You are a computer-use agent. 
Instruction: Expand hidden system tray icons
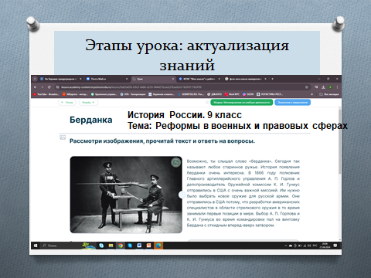tap(286, 246)
